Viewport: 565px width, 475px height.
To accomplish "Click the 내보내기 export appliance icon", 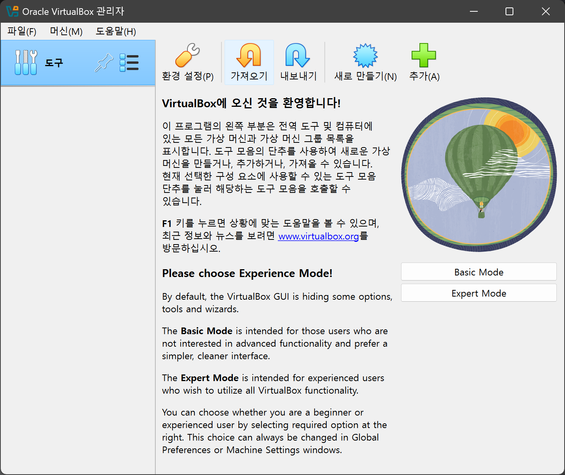I will tap(298, 62).
